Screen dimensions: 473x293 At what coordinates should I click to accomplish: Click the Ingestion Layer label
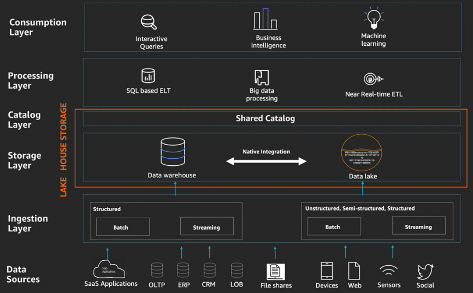(28, 223)
